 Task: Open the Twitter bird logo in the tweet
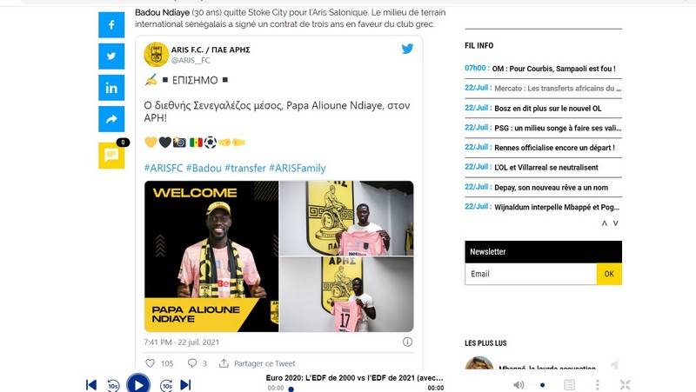pos(407,49)
